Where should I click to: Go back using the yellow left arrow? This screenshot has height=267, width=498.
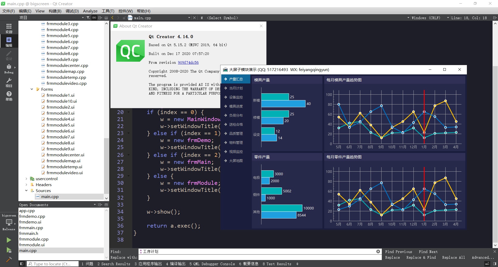pyautogui.click(x=112, y=18)
